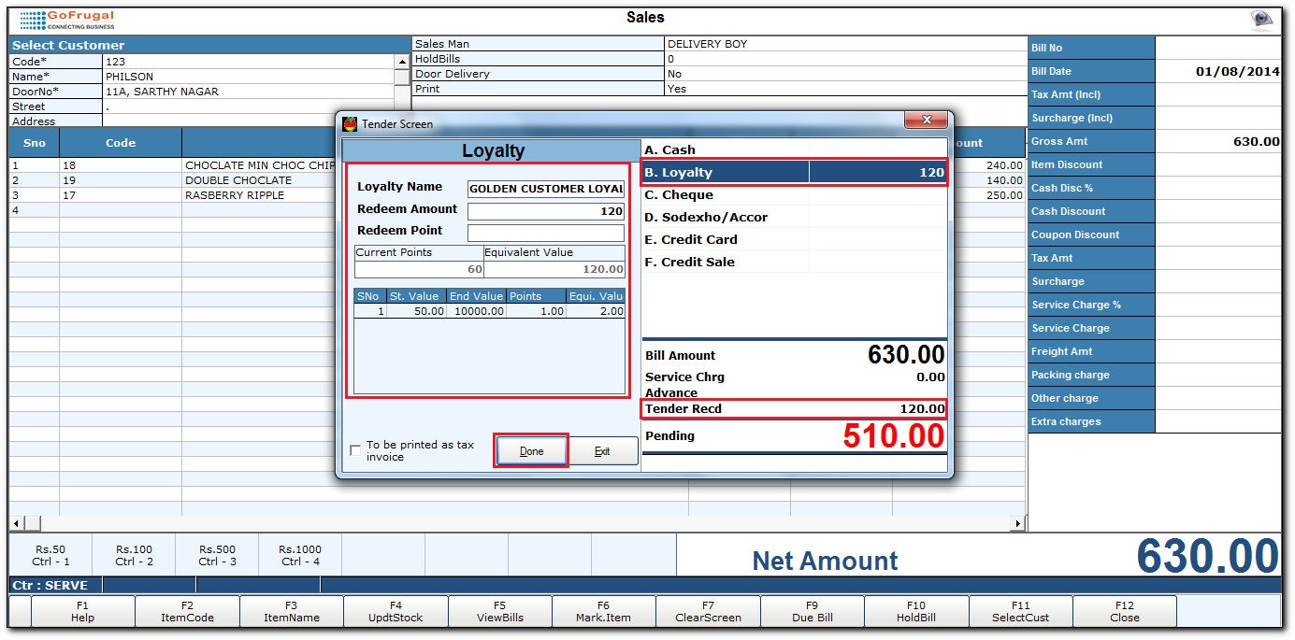
Task: Click Current Points value 60
Action: tap(419, 269)
